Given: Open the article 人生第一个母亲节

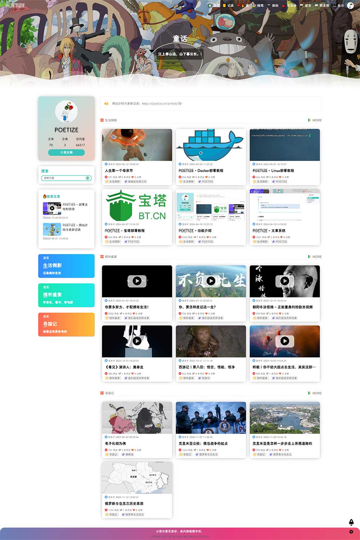Looking at the screenshot, I should click(x=119, y=171).
